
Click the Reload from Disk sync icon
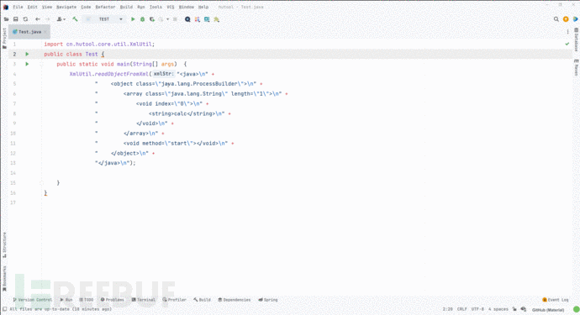tap(25, 19)
